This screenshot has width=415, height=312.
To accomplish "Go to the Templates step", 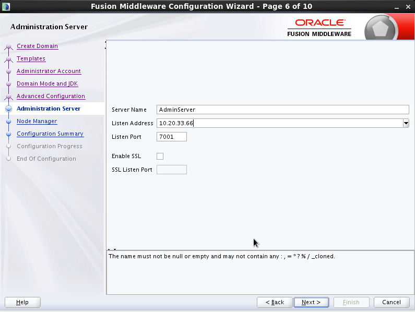I will point(31,58).
